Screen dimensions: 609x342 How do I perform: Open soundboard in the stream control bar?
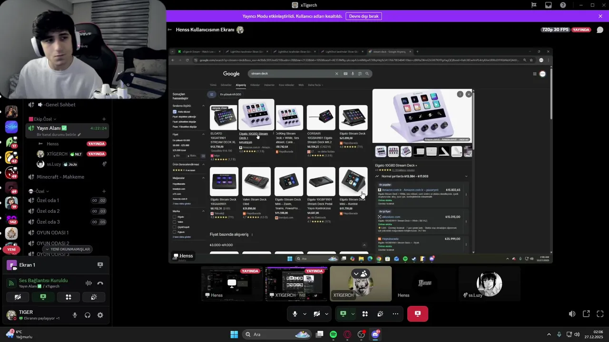[x=380, y=314]
